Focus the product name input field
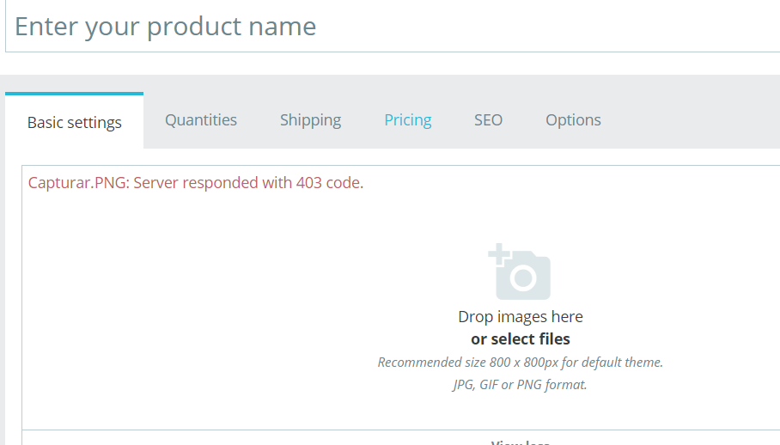 [x=387, y=27]
